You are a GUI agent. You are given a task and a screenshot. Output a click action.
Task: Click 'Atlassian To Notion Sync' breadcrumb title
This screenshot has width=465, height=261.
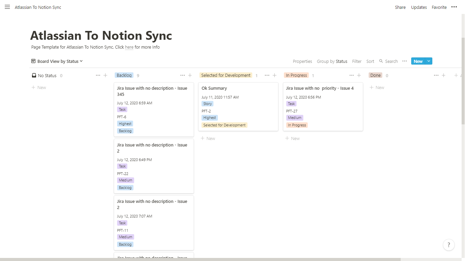(38, 7)
